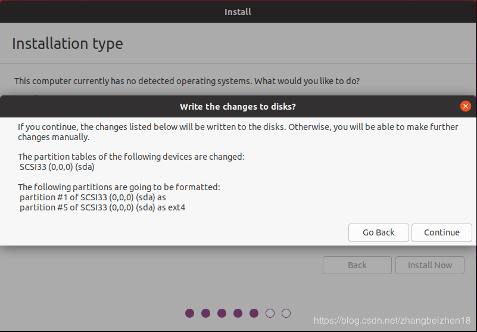Image resolution: width=477 pixels, height=332 pixels.
Task: Click the 'Write the changes to disks?' dialog title
Action: pos(238,107)
